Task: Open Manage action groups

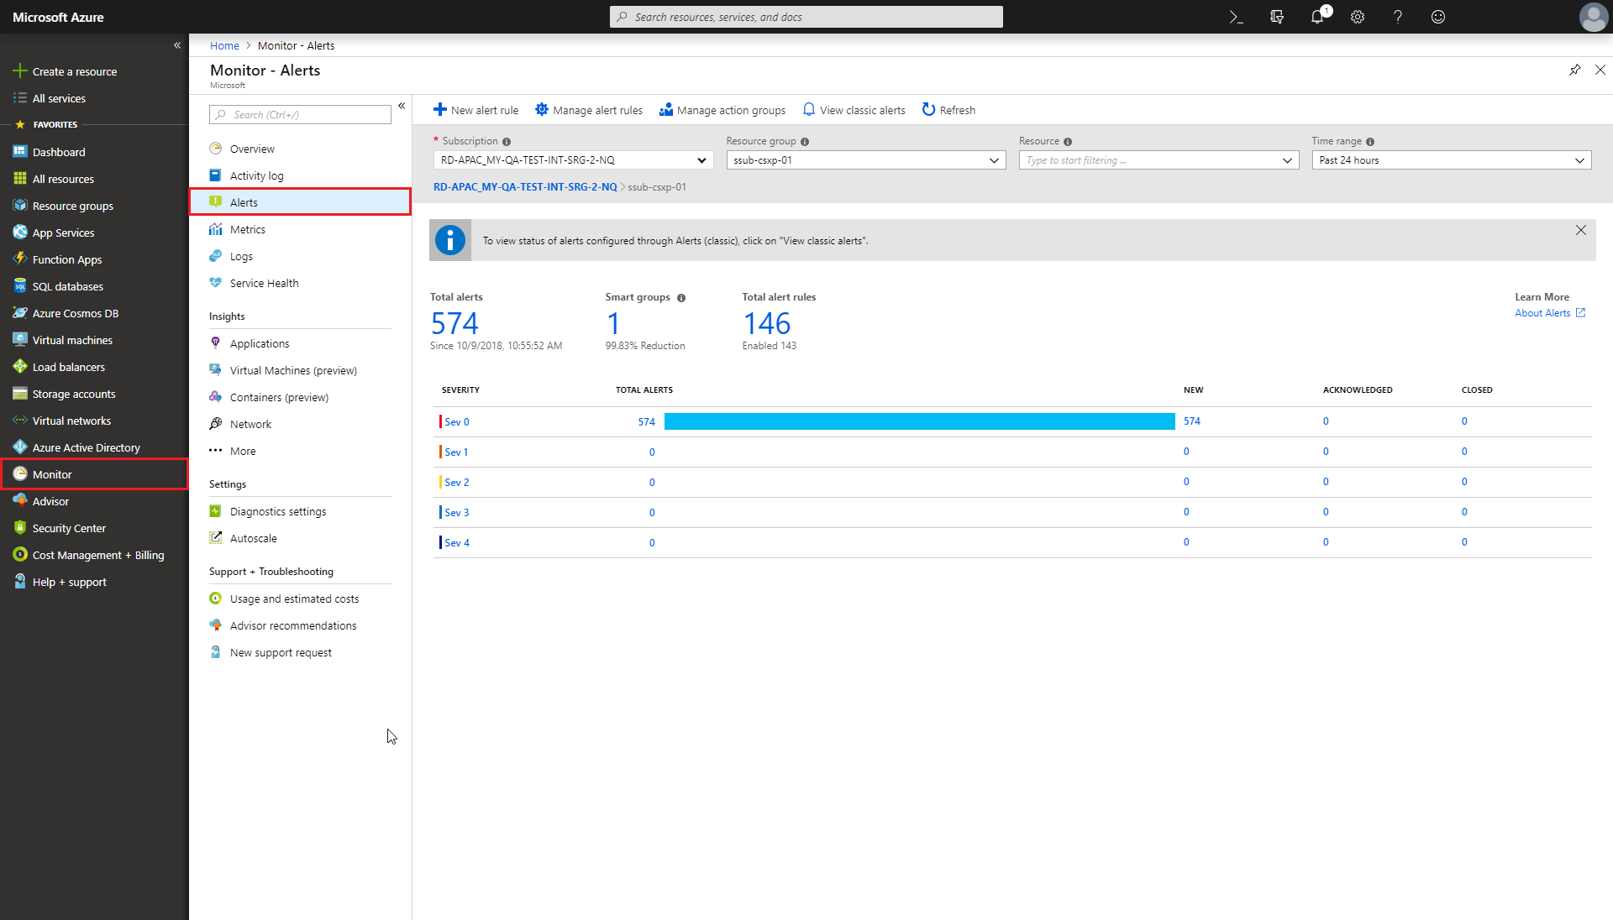Action: click(x=722, y=110)
